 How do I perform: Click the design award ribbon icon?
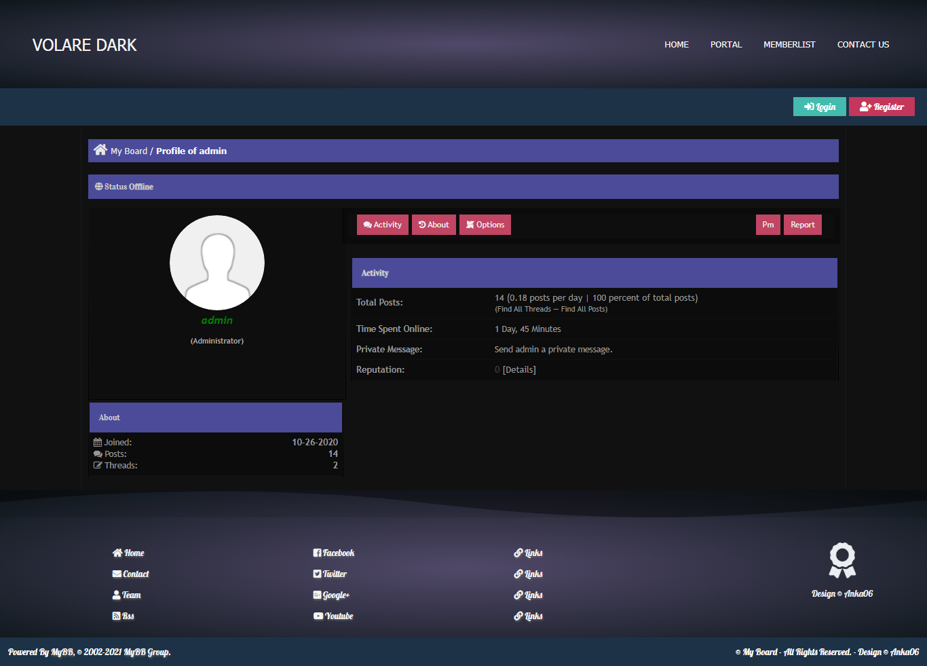pyautogui.click(x=842, y=560)
